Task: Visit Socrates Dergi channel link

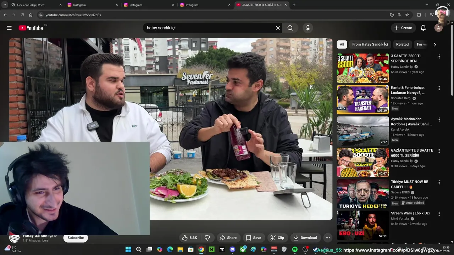Action: coord(401,98)
